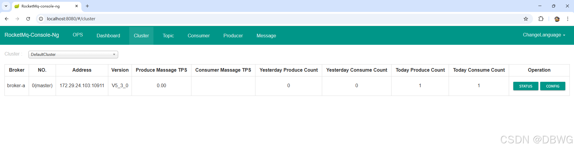Click the browser back arrow
The width and height of the screenshot is (574, 149).
[7, 19]
